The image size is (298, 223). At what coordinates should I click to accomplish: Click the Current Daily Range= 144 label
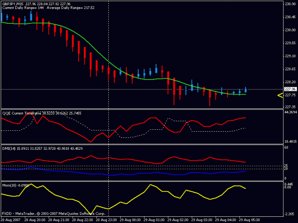pyautogui.click(x=23, y=8)
